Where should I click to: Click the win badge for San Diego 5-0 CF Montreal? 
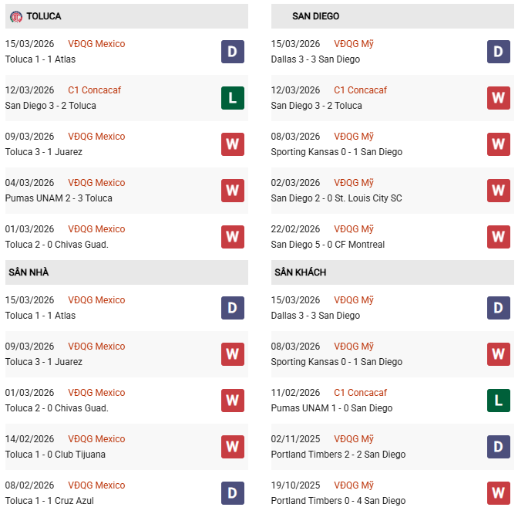point(499,237)
